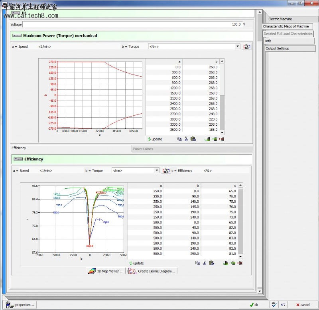
Task: Open the Derated Full Load Characteristics tab
Action: [288, 34]
